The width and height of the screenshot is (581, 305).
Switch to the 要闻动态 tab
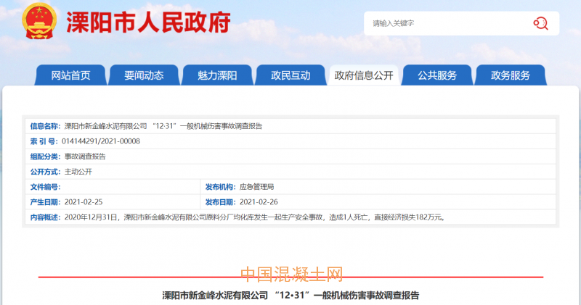[x=144, y=75]
